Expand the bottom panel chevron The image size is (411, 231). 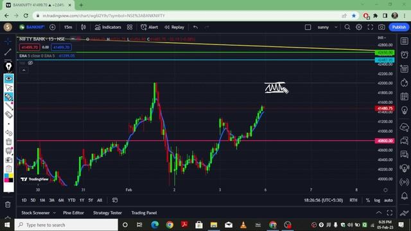(379, 212)
